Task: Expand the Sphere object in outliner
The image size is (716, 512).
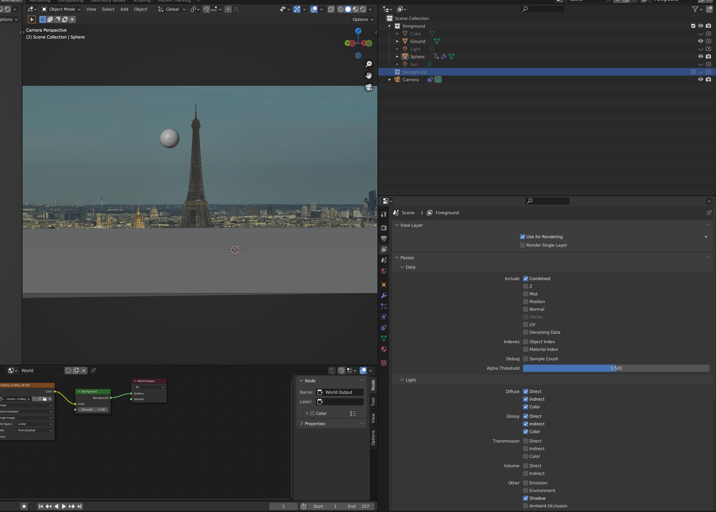Action: (397, 57)
